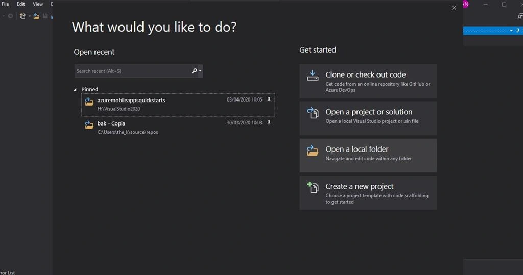Toggle auto-hide pin on side panel
Viewport: 523px width, 275px height.
coord(518,30)
